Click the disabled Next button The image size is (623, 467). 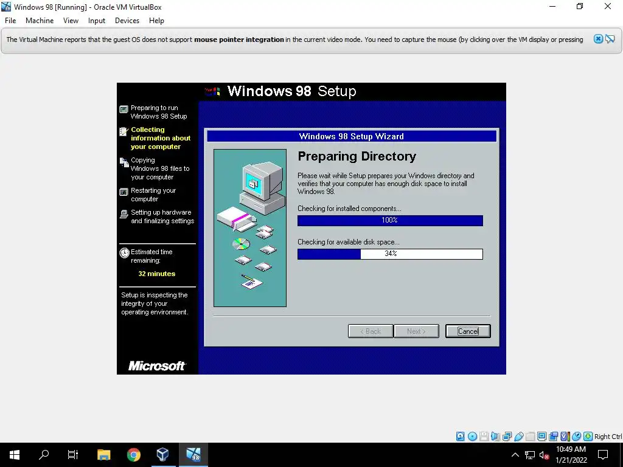pyautogui.click(x=416, y=331)
